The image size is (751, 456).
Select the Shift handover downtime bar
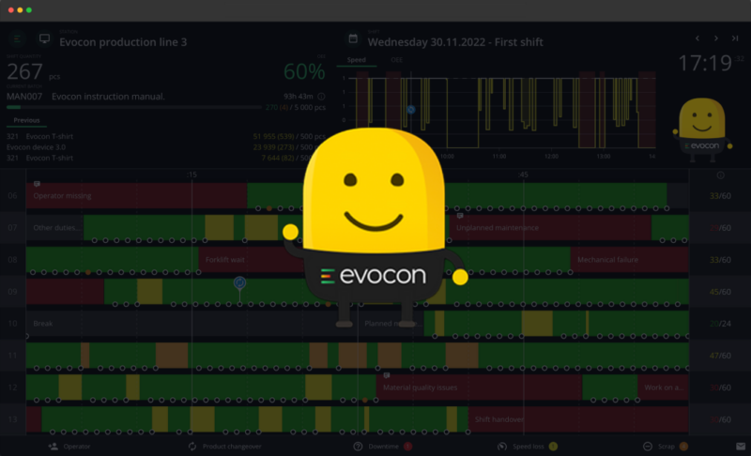pyautogui.click(x=578, y=419)
